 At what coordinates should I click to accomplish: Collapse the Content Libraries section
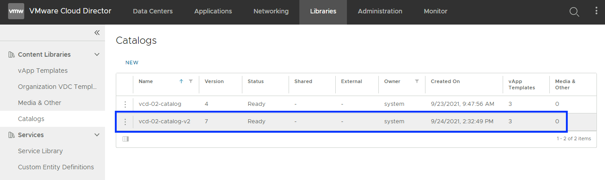(96, 54)
